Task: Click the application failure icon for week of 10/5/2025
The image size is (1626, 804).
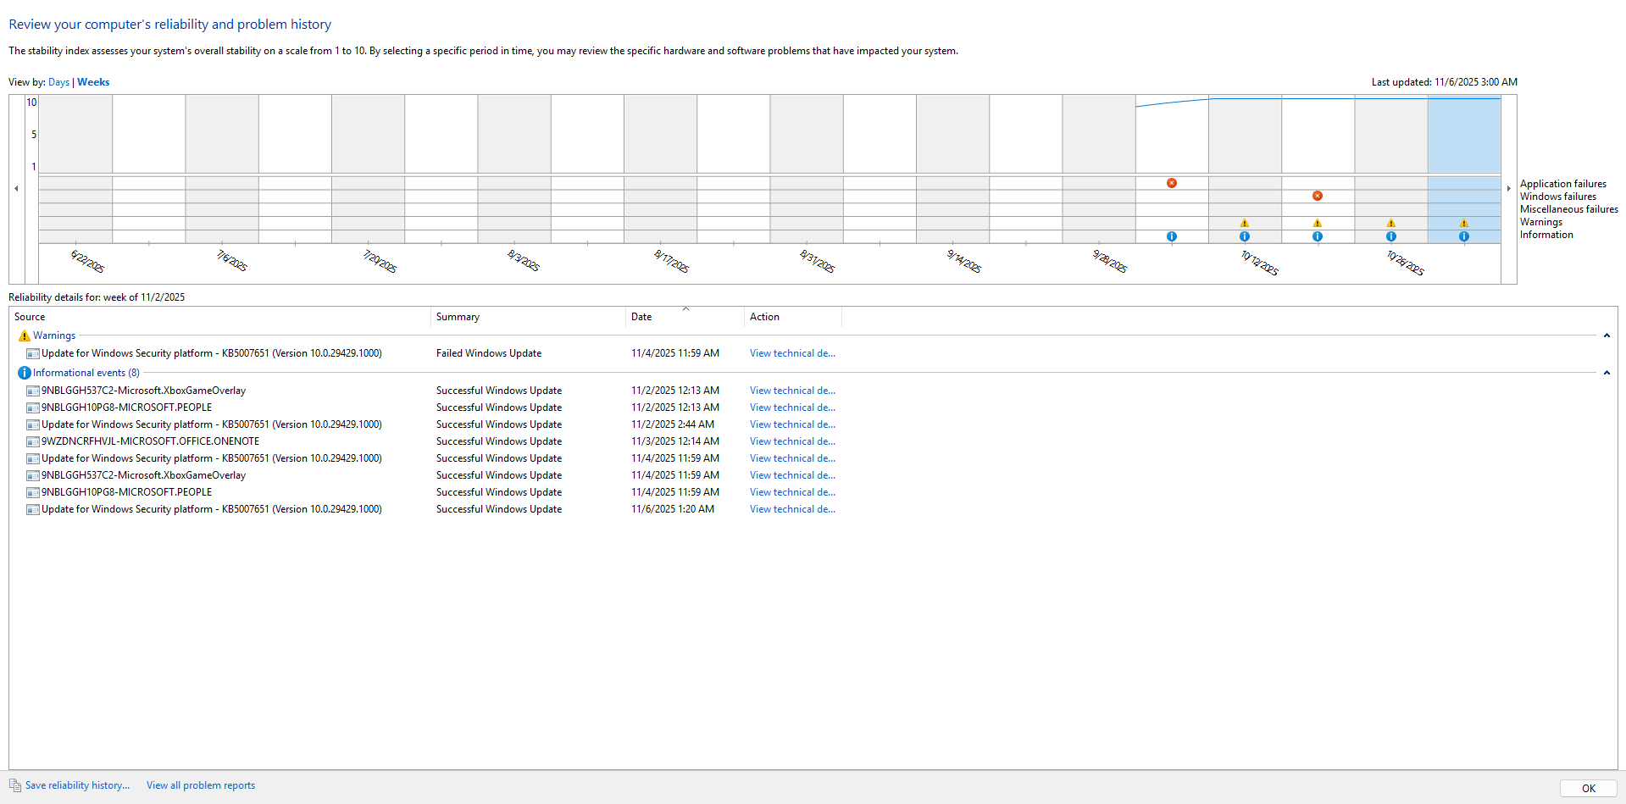Action: [x=1172, y=183]
